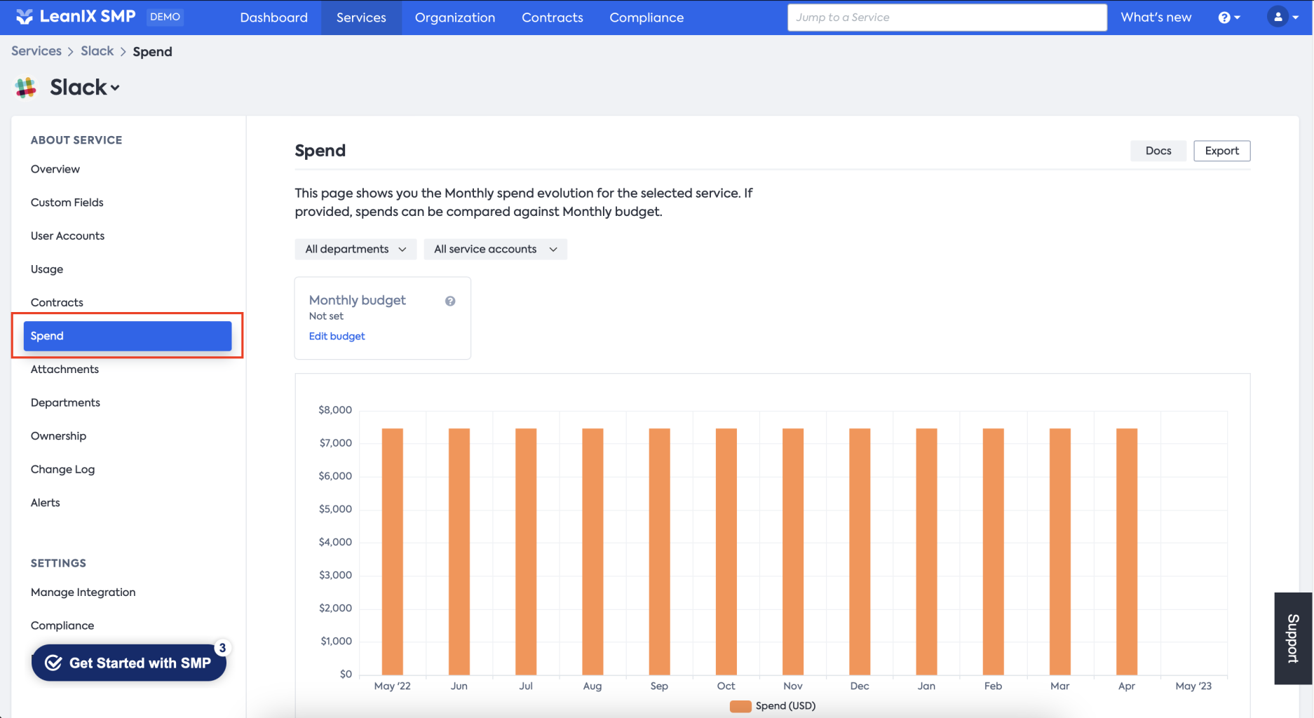Switch to the Organization tab
This screenshot has height=718, width=1314.
tap(455, 18)
